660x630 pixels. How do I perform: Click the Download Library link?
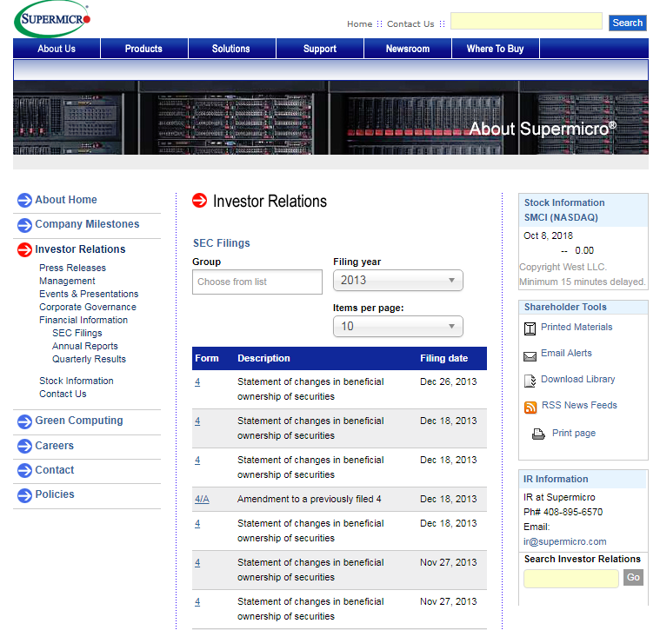click(x=578, y=380)
